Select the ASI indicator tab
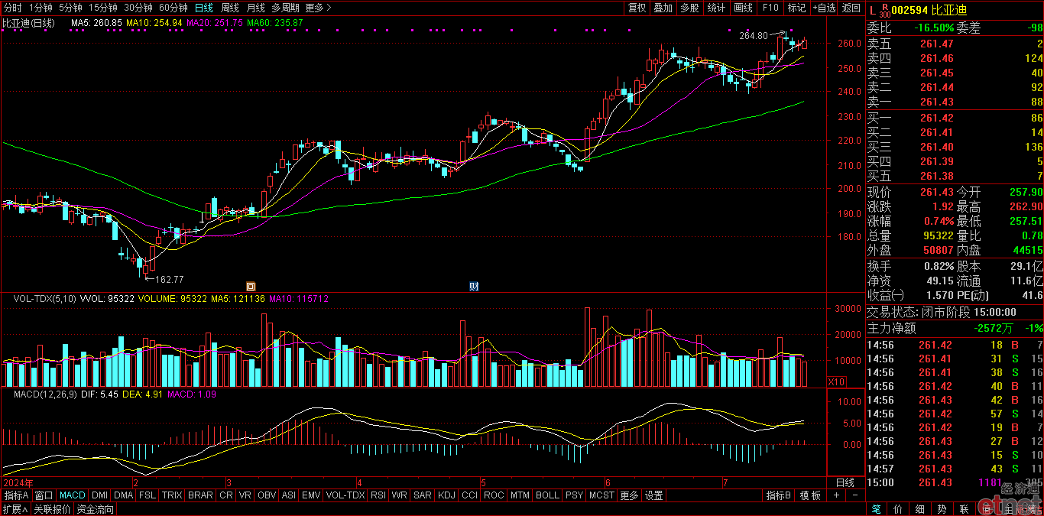The image size is (1044, 516). [x=289, y=495]
